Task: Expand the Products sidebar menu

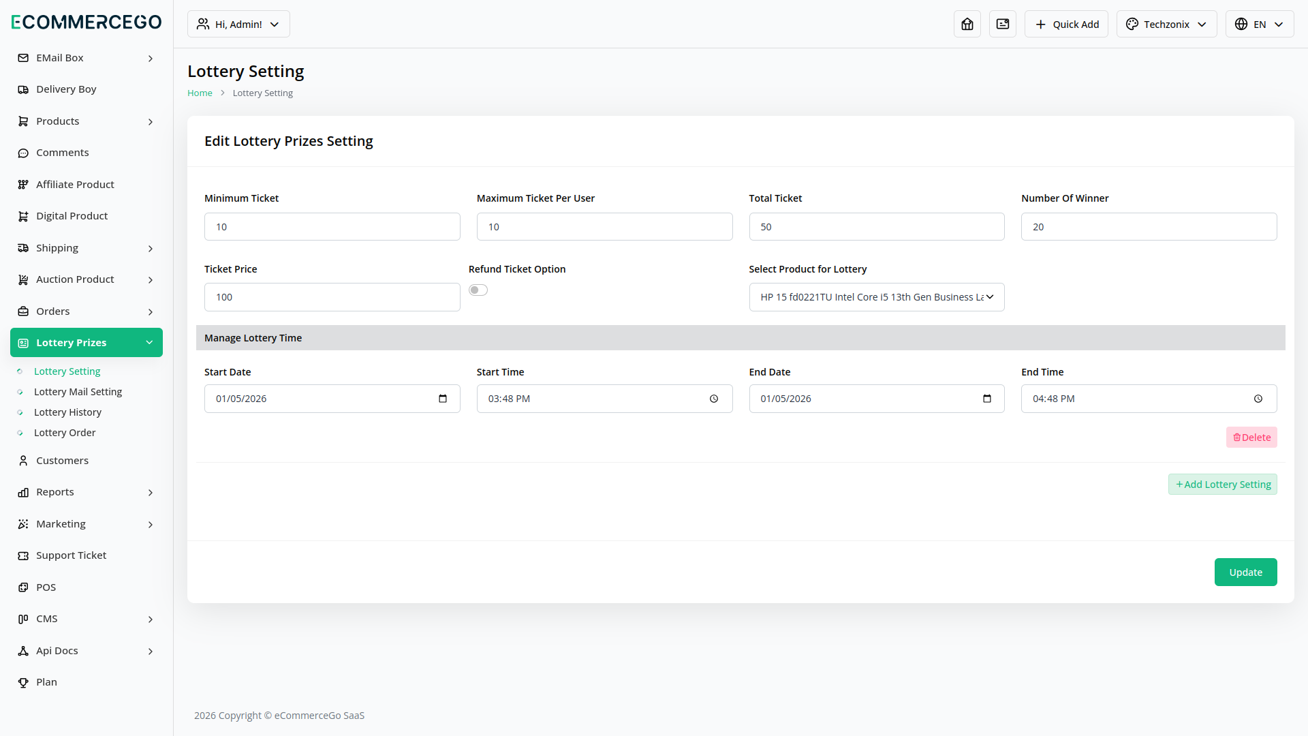Action: pyautogui.click(x=87, y=121)
